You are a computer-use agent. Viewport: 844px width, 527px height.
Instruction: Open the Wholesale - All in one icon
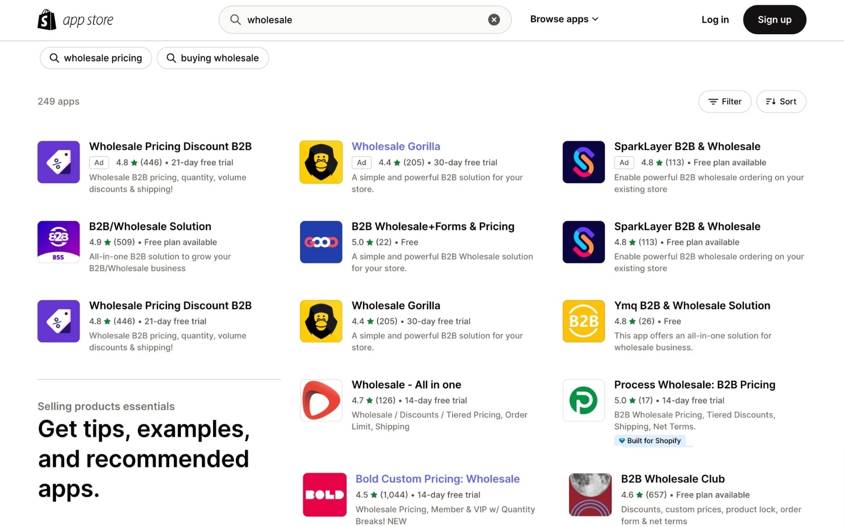coord(321,400)
